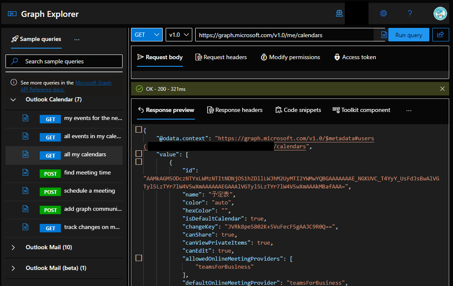The width and height of the screenshot is (453, 286).
Task: Switch to Request headers tab
Action: coord(221,57)
